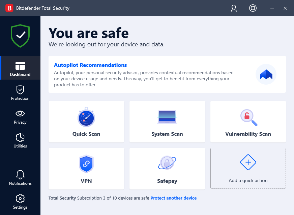The width and height of the screenshot is (294, 215).
Task: Launch System Scan via laptop icon
Action: coord(167,118)
